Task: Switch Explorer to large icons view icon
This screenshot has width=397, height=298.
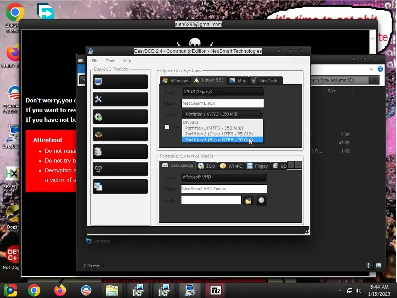Action: tap(379, 265)
